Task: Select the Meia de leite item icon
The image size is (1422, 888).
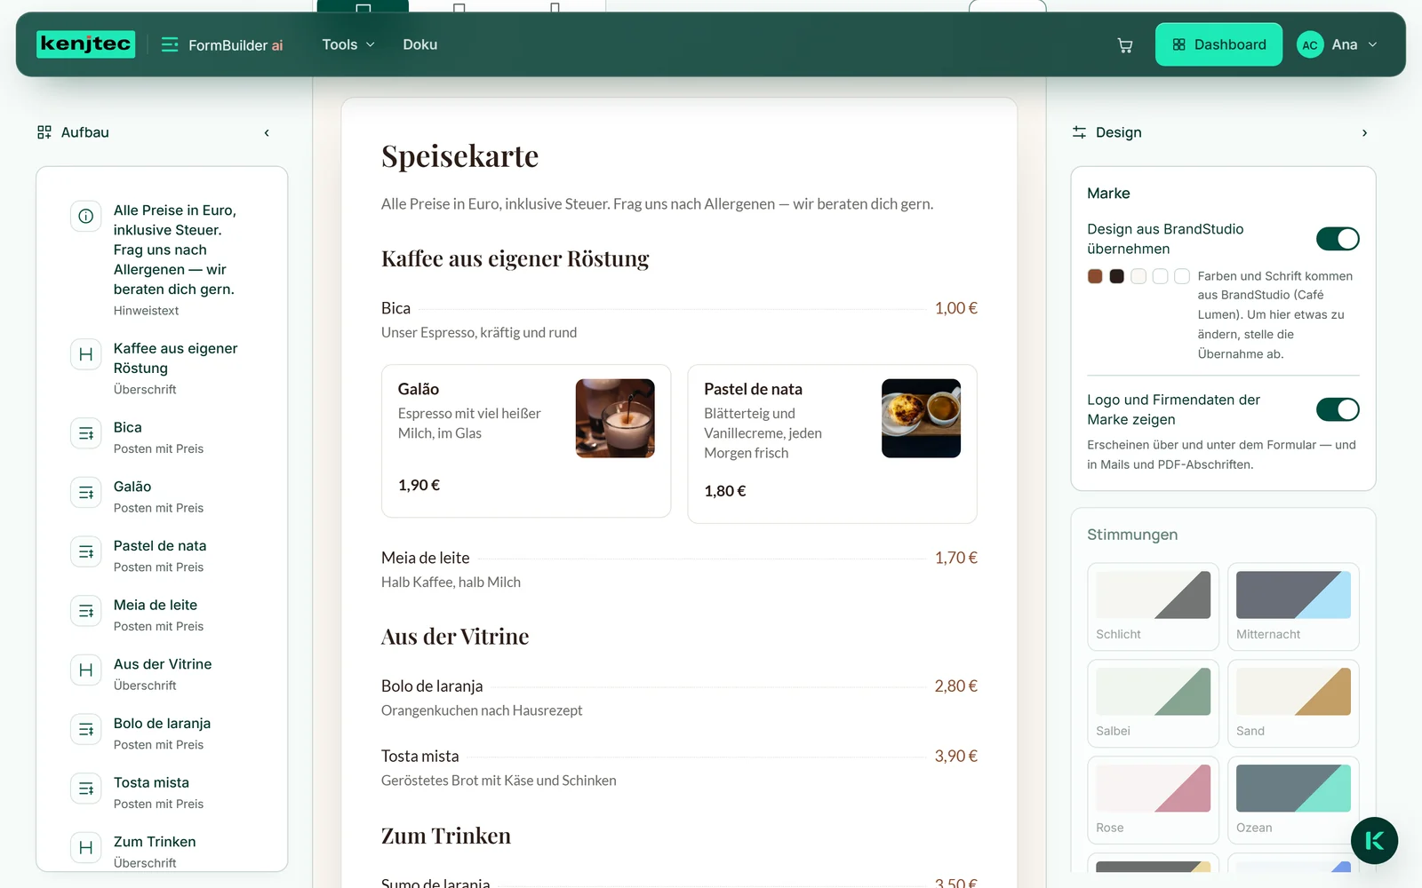Action: [86, 611]
